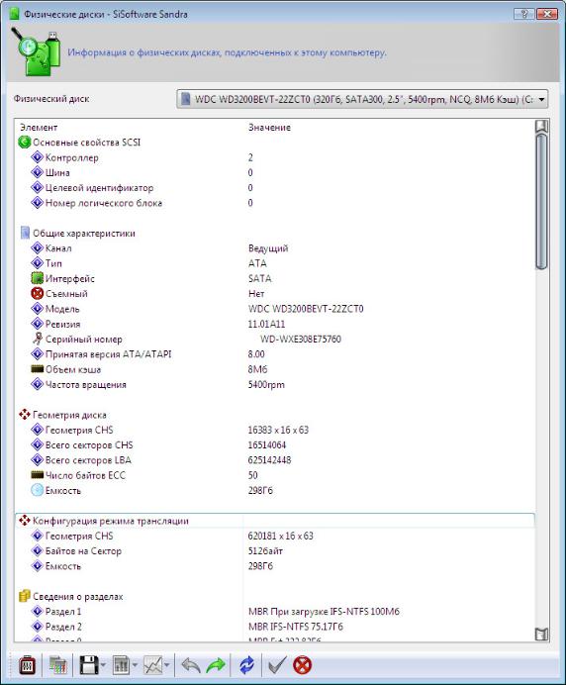Click the Частота вращения diamond icon
The height and width of the screenshot is (685, 566).
click(x=38, y=383)
